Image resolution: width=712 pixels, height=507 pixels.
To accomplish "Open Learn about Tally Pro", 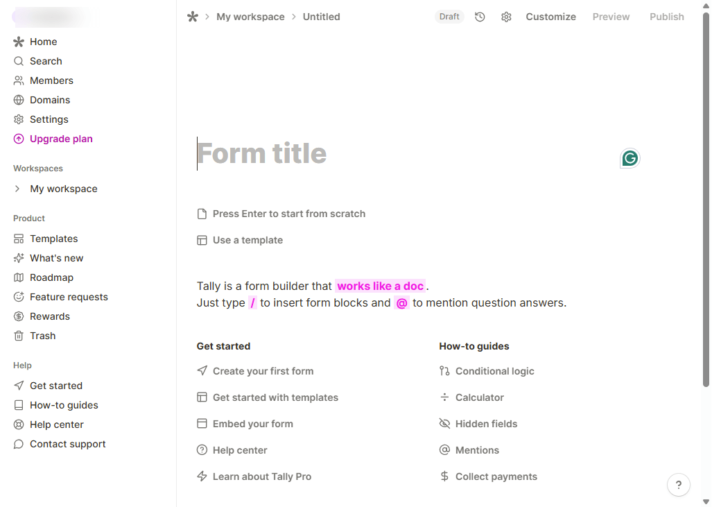I will click(262, 476).
